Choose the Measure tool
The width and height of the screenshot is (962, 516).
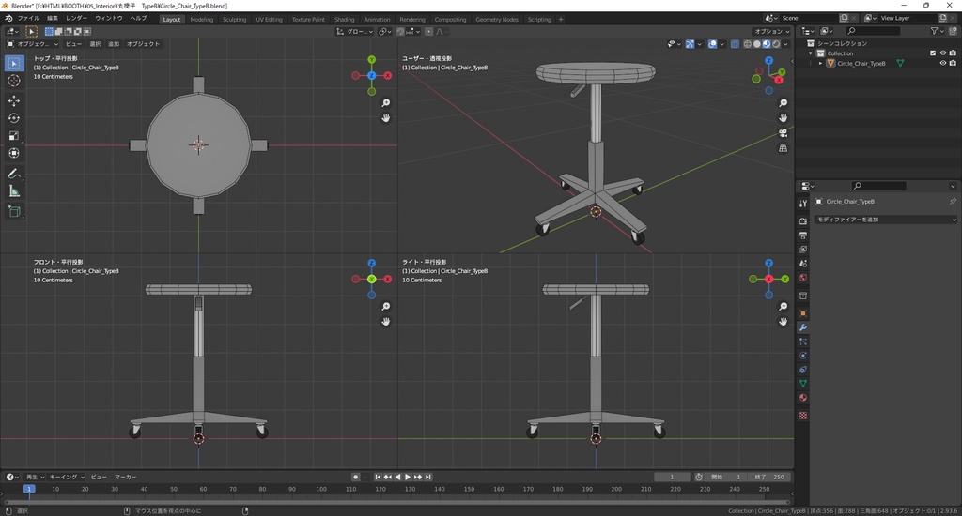[14, 191]
